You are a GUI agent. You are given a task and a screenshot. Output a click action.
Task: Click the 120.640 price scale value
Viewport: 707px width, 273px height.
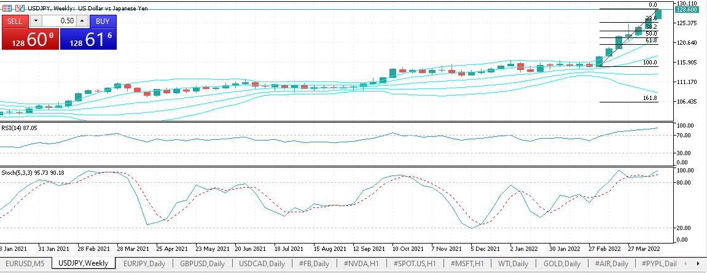[687, 43]
